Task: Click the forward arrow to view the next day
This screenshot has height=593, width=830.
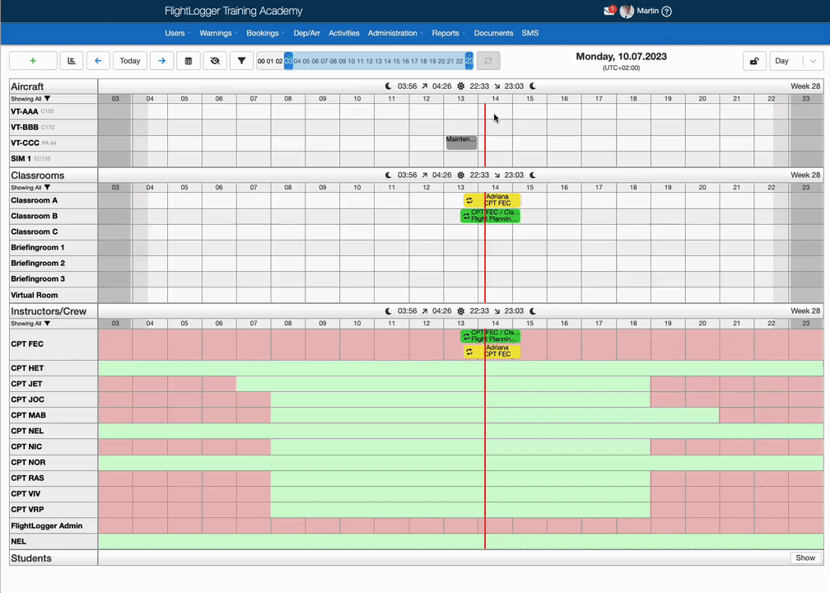Action: pyautogui.click(x=161, y=61)
